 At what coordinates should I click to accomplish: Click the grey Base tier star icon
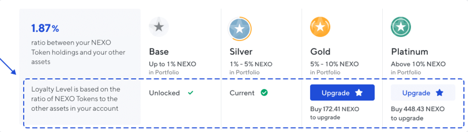(159, 27)
